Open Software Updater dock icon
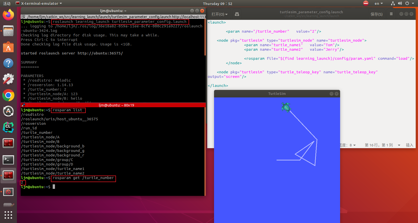This screenshot has height=223, width=418. coord(8,111)
